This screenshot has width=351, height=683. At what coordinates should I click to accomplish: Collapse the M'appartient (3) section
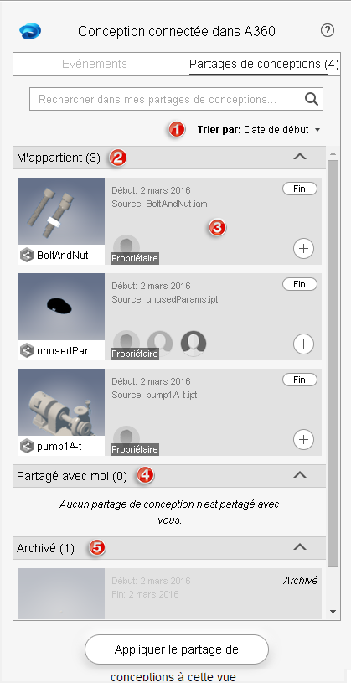point(300,157)
